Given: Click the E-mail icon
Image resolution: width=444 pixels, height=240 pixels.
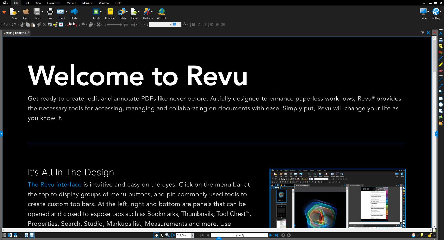Looking at the screenshot, I should coord(60,12).
